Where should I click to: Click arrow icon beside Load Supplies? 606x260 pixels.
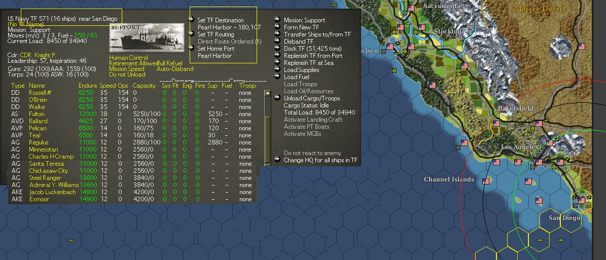pos(277,69)
